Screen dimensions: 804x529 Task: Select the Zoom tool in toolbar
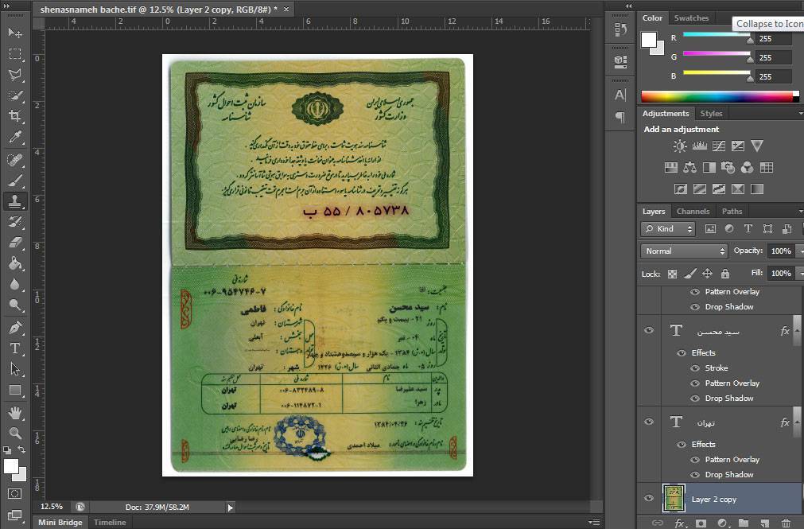click(x=15, y=433)
